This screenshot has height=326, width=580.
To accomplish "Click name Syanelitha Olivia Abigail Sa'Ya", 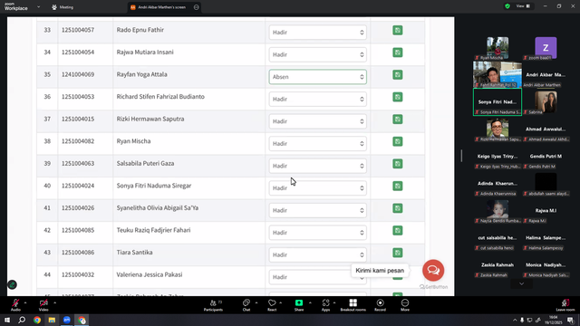I will [x=158, y=207].
